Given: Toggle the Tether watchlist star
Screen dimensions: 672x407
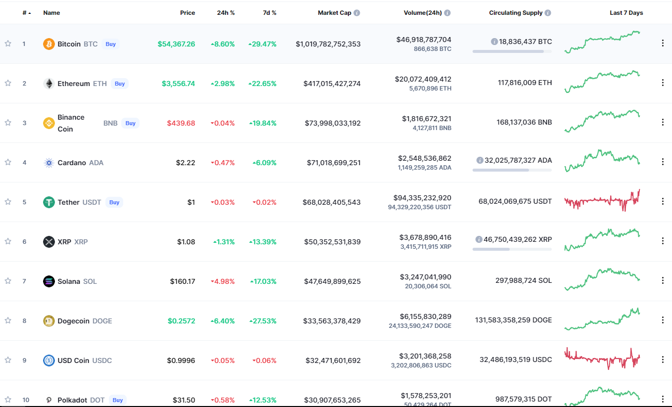Looking at the screenshot, I should (8, 202).
